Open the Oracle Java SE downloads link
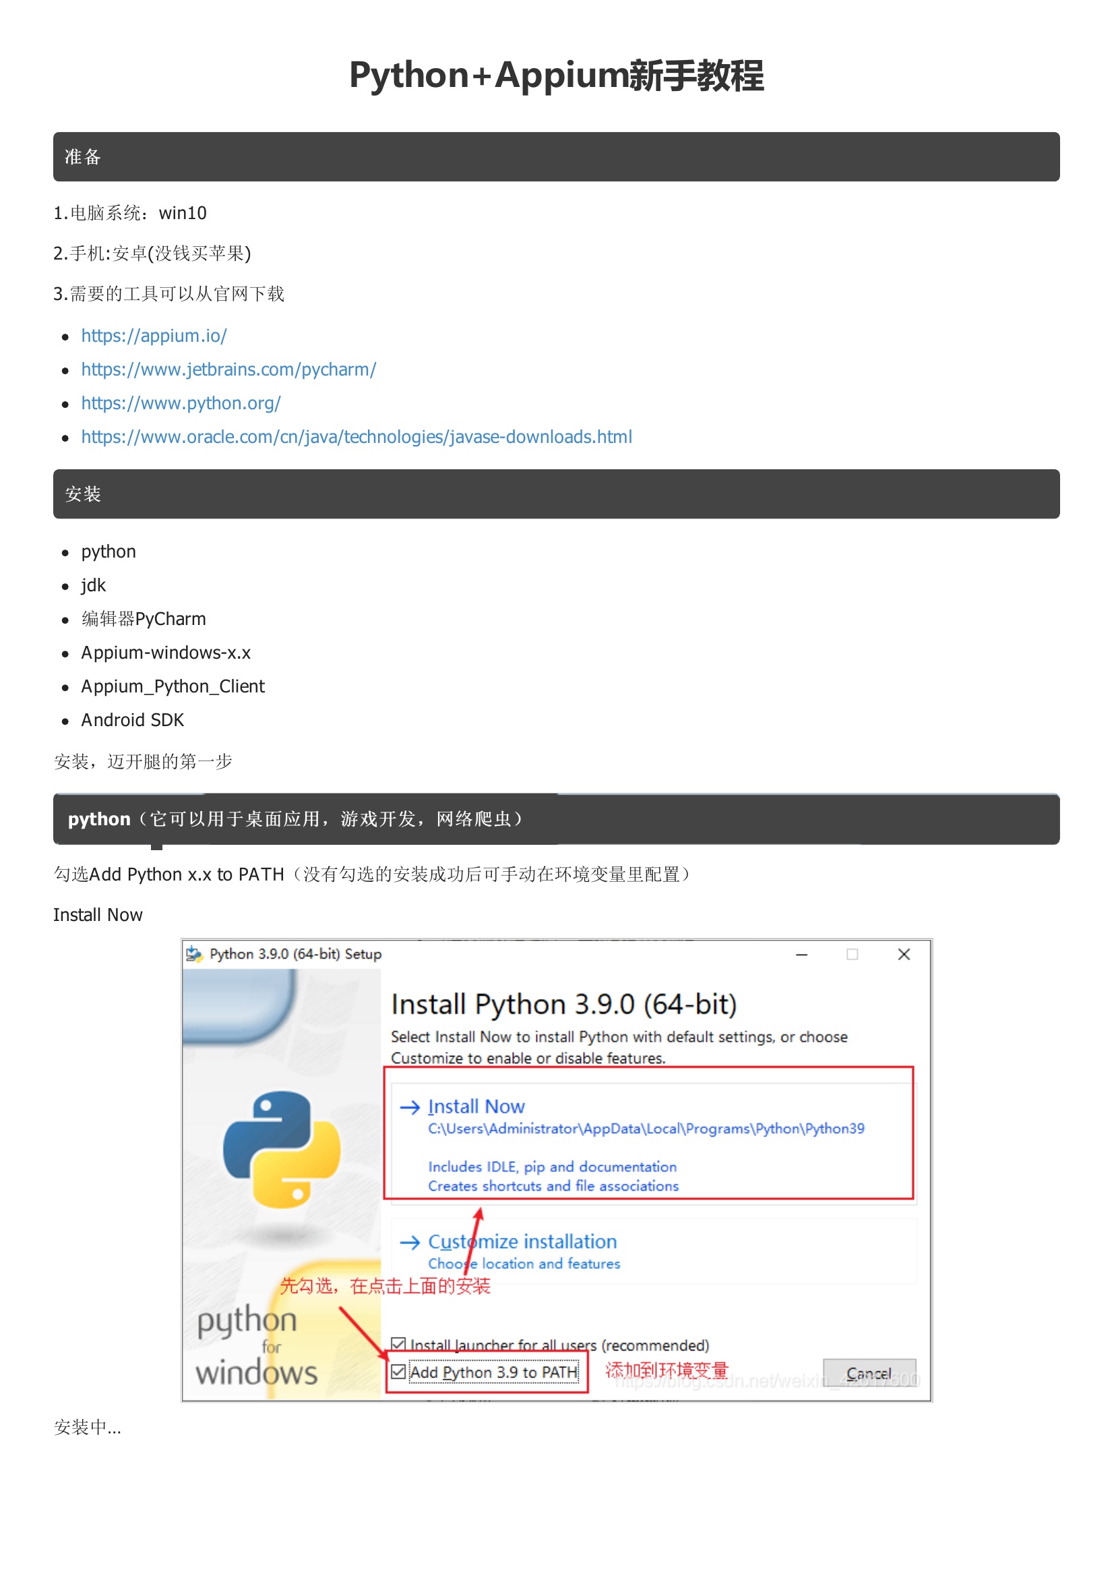Screen dimensions: 1114x1577 click(357, 437)
